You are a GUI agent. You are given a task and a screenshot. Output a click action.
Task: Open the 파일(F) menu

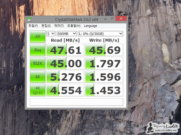pos(33,26)
